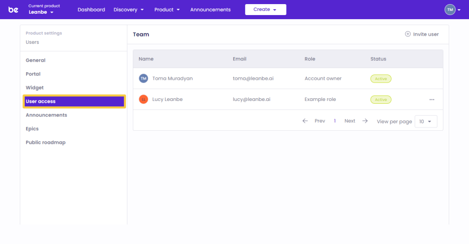This screenshot has width=469, height=244.
Task: Click the Prev pagination link
Action: pyautogui.click(x=320, y=121)
